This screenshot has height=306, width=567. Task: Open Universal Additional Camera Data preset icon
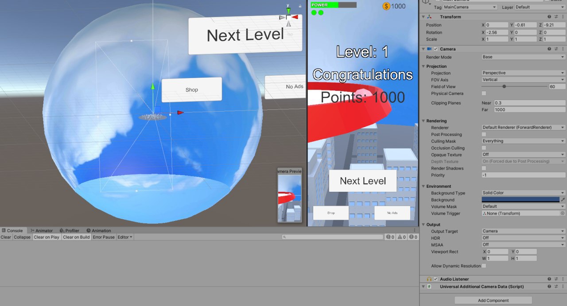556,287
